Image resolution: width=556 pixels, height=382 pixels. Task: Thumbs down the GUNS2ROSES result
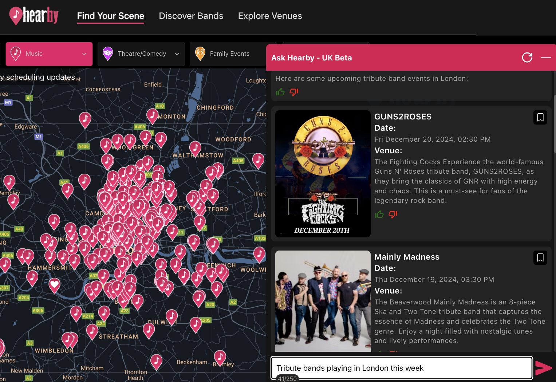click(393, 214)
